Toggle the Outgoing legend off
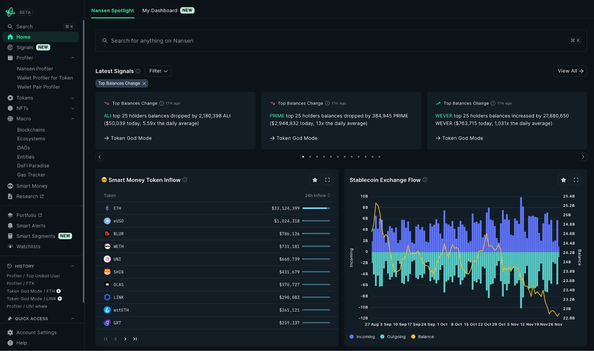 [393, 337]
